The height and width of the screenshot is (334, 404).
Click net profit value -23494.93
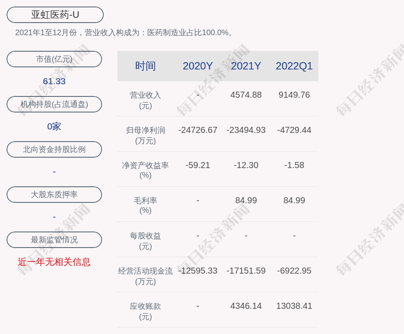[246, 130]
